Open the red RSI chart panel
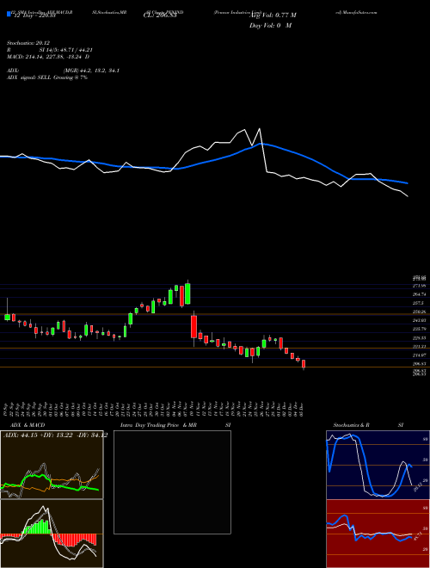The width and height of the screenshot is (430, 568). pyautogui.click(x=378, y=534)
